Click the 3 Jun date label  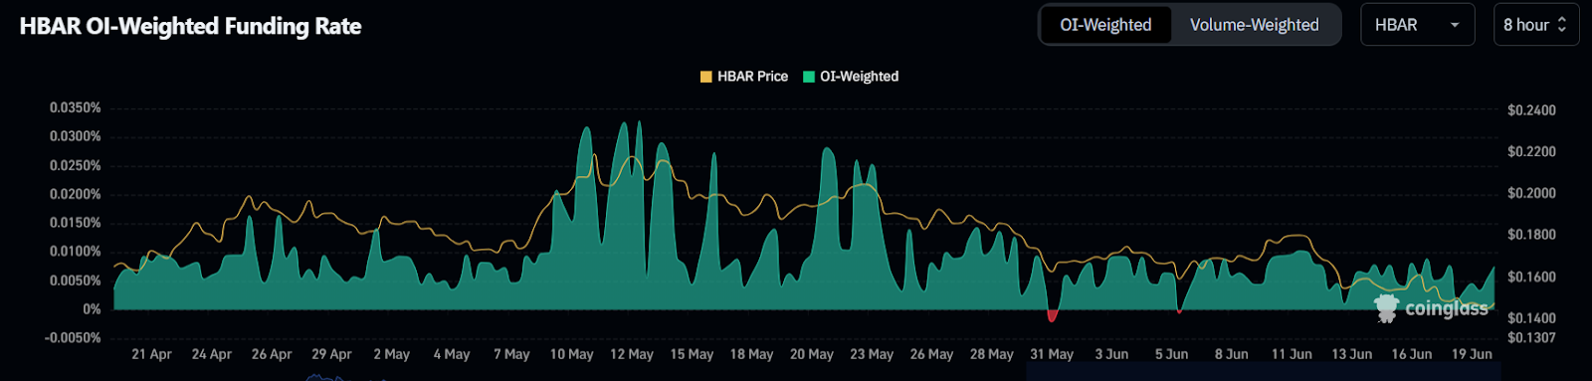pos(1111,354)
